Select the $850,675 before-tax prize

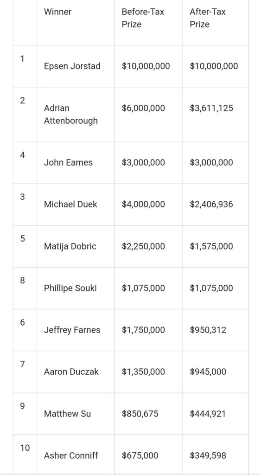tap(140, 413)
